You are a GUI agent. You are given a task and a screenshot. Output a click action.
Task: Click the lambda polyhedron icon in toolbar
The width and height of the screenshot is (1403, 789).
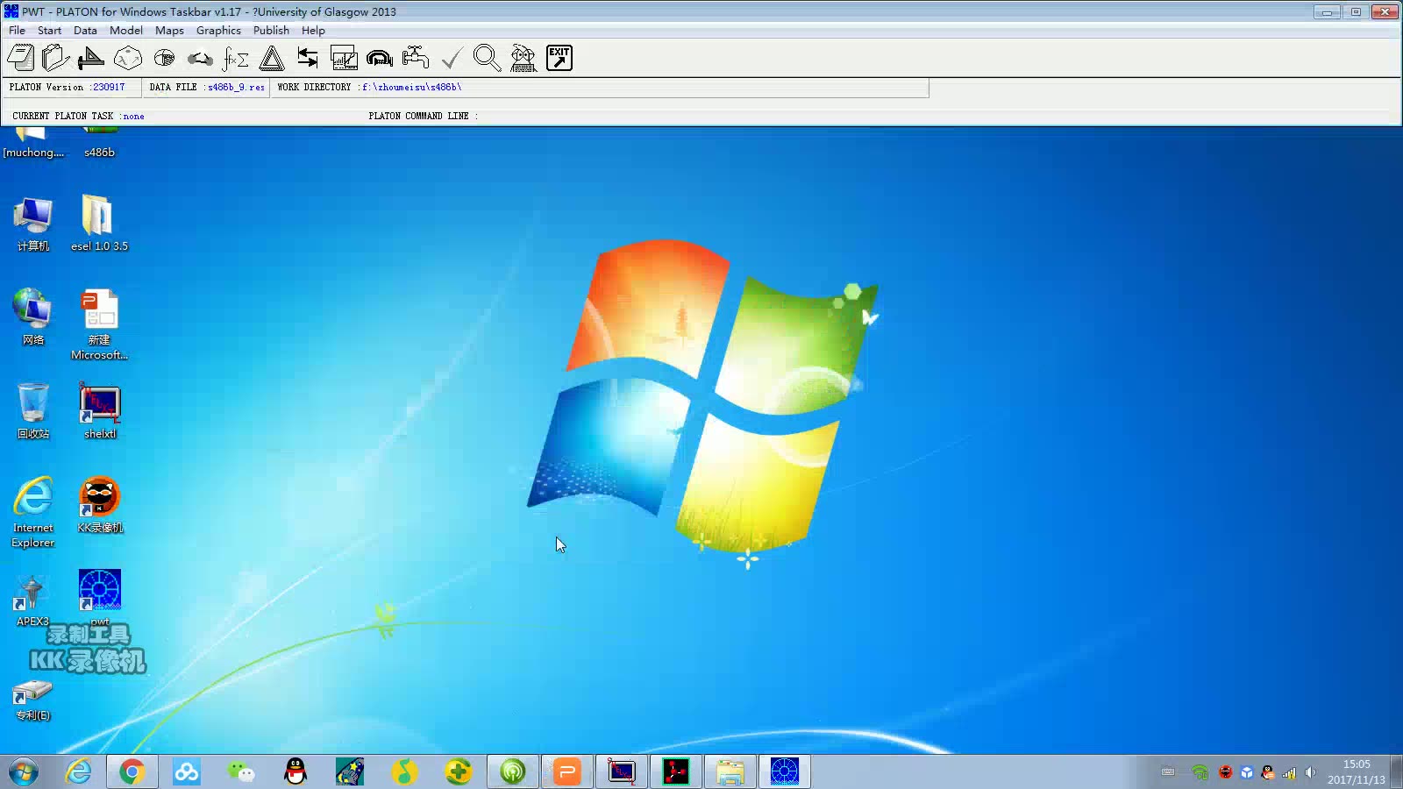pyautogui.click(x=128, y=58)
